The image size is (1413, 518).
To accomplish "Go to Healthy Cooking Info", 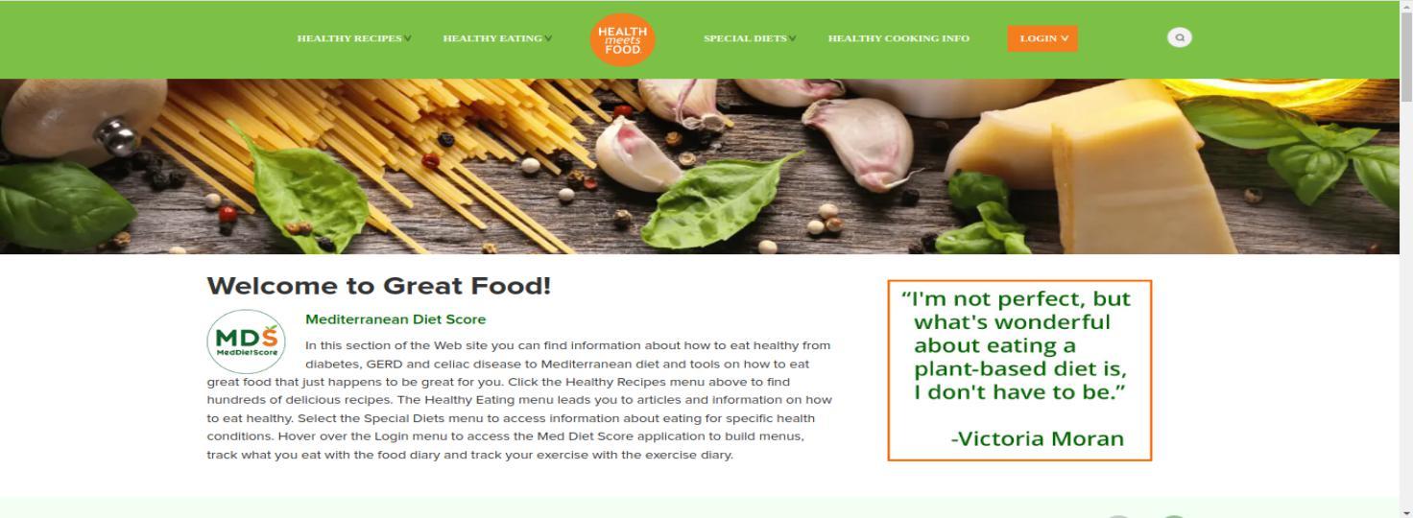I will pyautogui.click(x=898, y=38).
